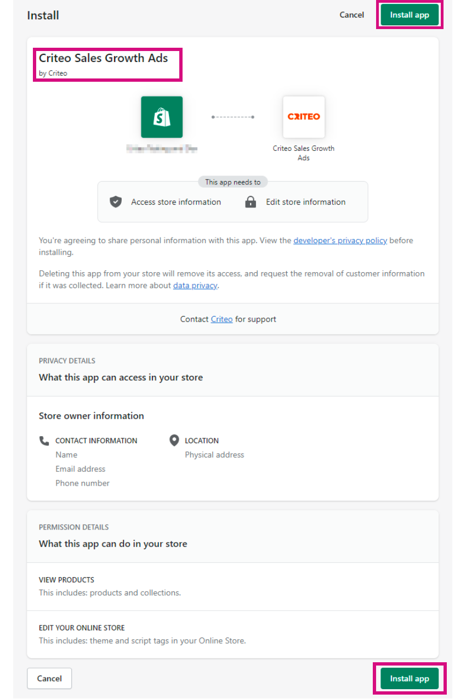Click 'Edit store information' text
The image size is (466, 699).
306,202
